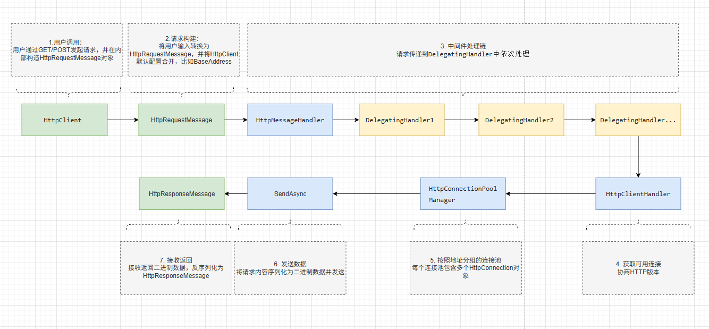Select the 7.接收返回 note
709x329 pixels.
(x=176, y=267)
